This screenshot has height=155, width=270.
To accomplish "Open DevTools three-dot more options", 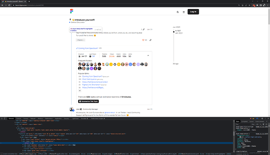I will click(265, 119).
